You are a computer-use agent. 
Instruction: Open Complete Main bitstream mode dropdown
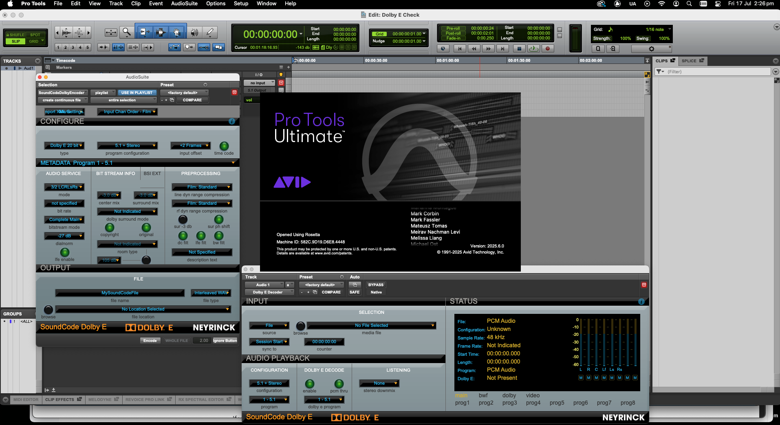64,220
